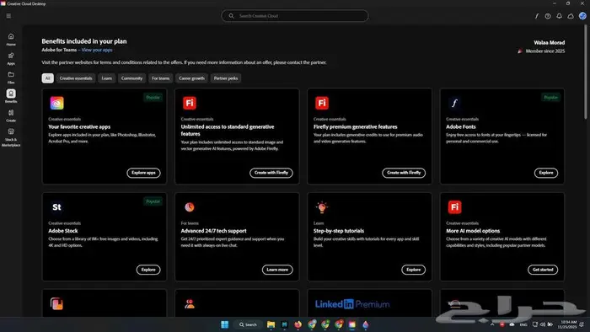590x332 pixels.
Task: Open Firefox from the taskbar
Action: pyautogui.click(x=298, y=324)
